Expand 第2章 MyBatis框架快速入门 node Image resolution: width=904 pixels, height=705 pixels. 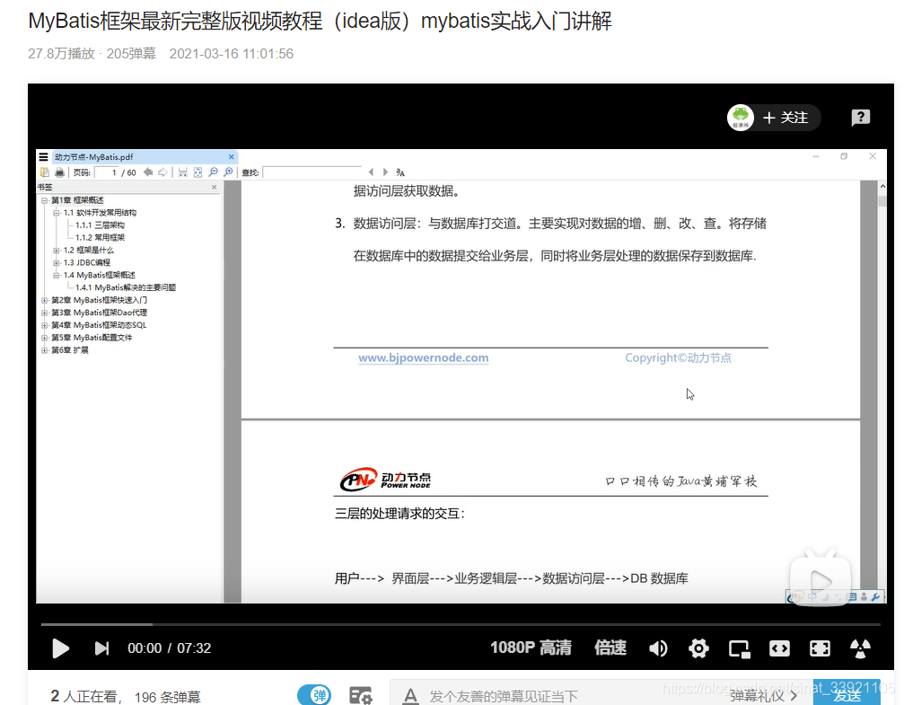pyautogui.click(x=44, y=301)
